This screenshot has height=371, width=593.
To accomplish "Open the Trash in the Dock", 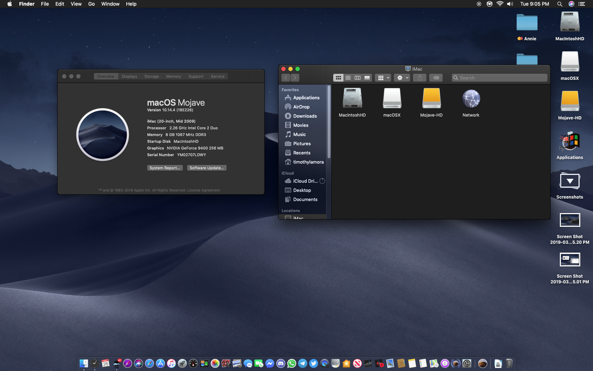I will pos(509,363).
